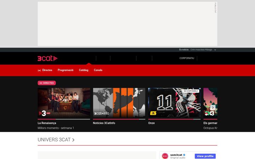The width and height of the screenshot is (255, 159).
Task: Click the advertisement banner area
Action: point(127,24)
